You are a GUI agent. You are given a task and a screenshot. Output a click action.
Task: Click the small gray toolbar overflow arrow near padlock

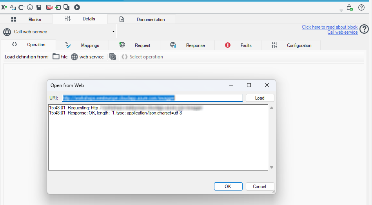(x=341, y=11)
